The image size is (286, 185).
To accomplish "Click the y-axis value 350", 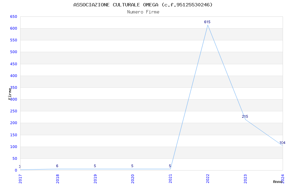I will click(x=13, y=87).
